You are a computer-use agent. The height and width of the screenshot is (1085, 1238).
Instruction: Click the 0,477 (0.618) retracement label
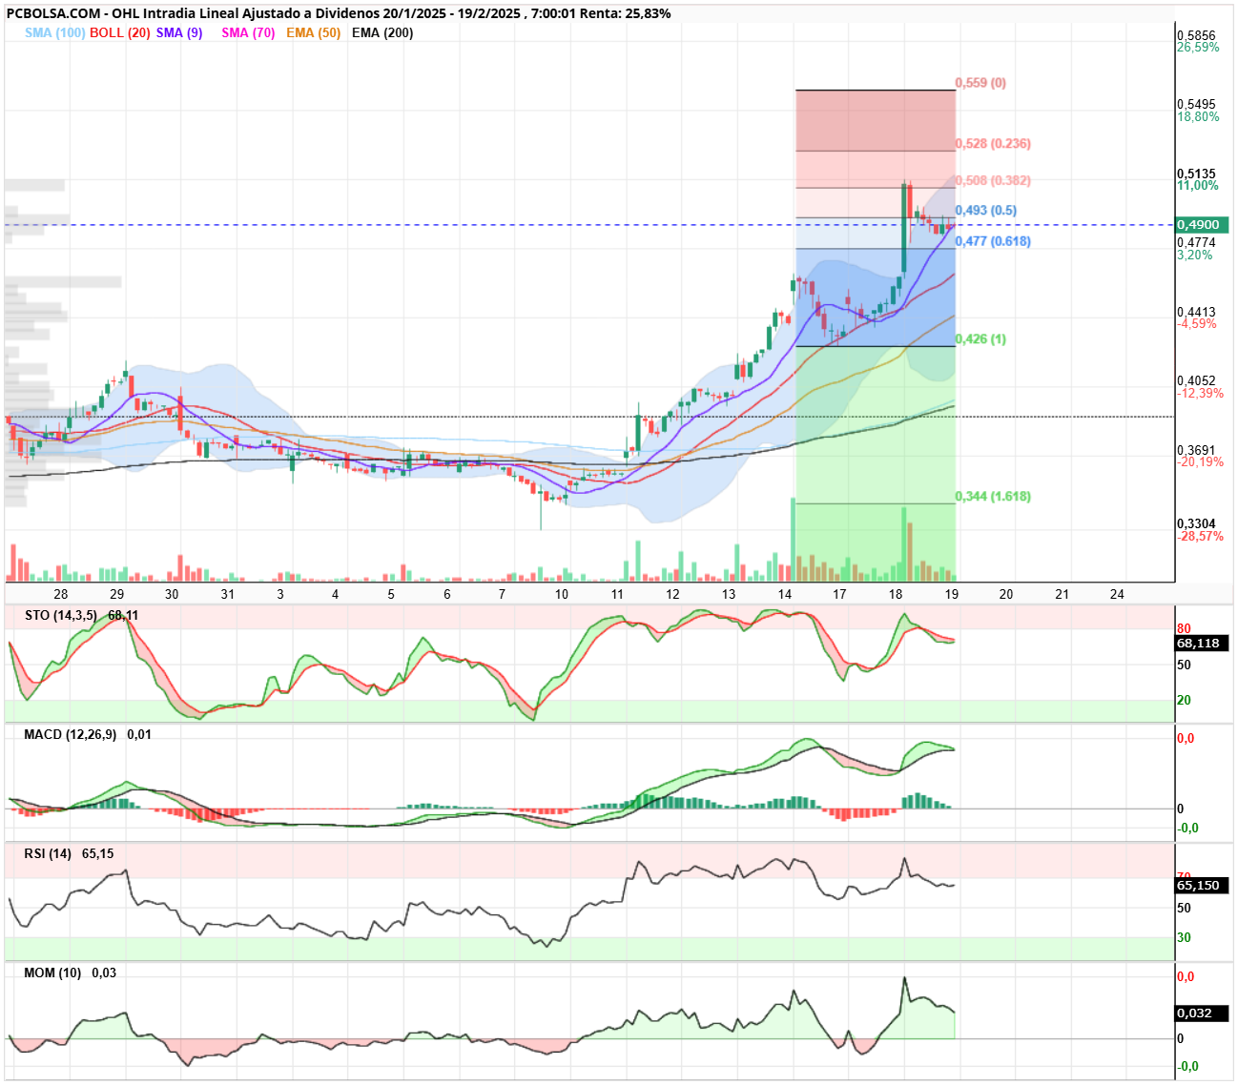tap(993, 241)
